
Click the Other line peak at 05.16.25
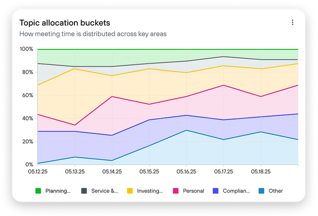coord(187,130)
